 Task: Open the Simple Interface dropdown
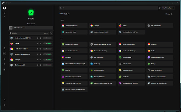coord(168,8)
